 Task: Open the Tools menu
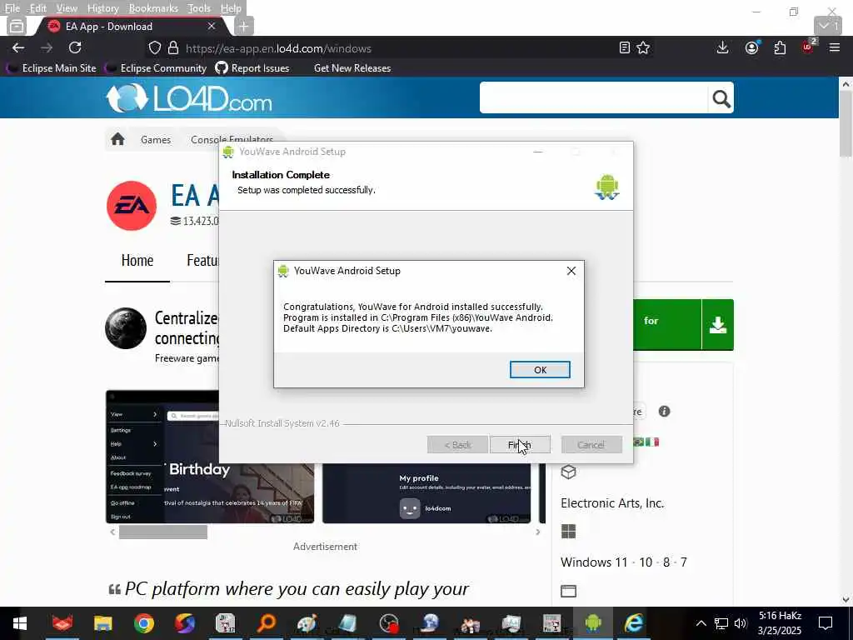(199, 8)
